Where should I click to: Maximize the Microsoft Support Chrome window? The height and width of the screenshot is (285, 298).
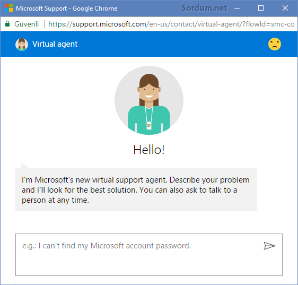point(261,8)
